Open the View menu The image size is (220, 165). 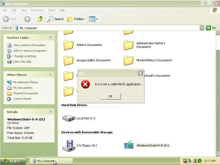24,10
